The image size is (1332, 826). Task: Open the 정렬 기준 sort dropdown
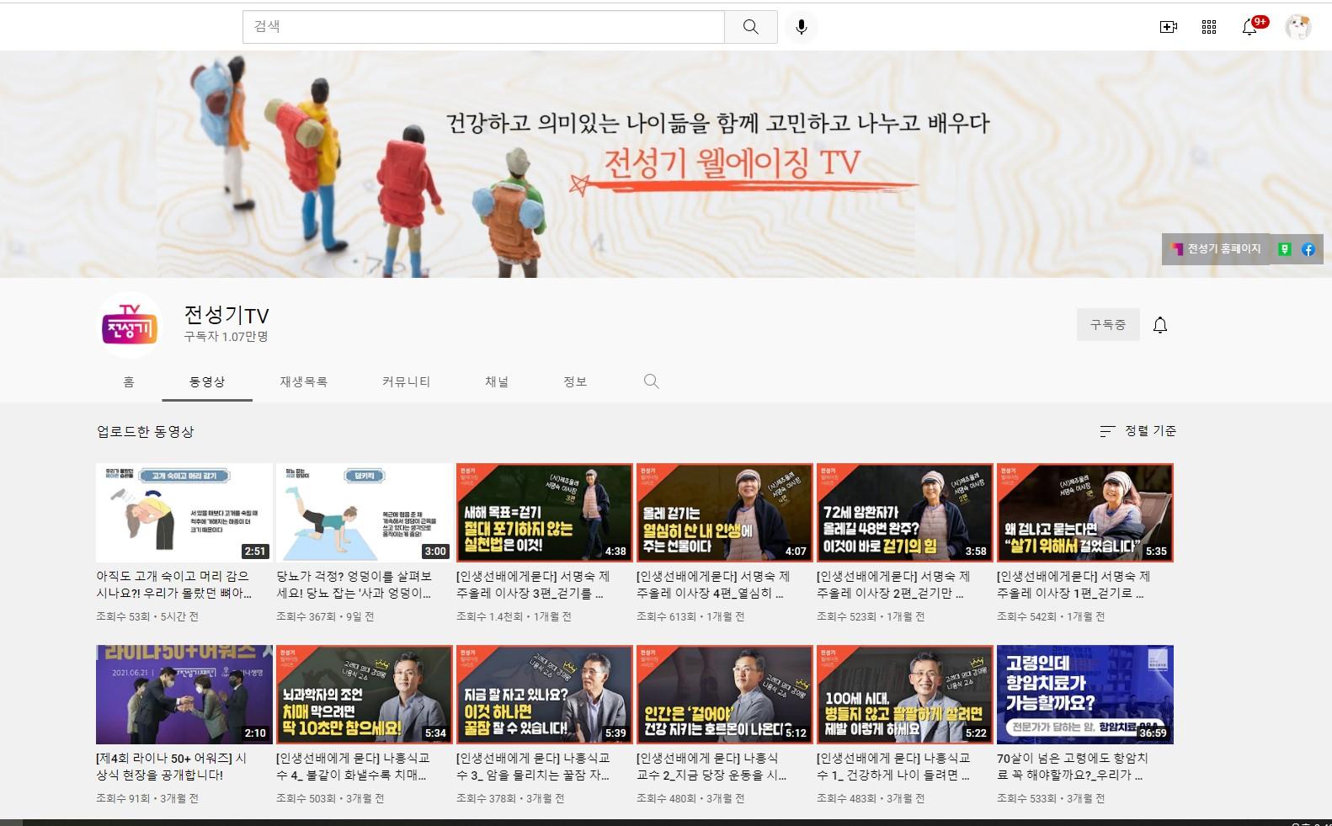[x=1138, y=431]
